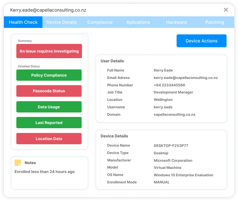Click the Full Name value 'Kerry Eade'
Image resolution: width=239 pixels, height=203 pixels.
(x=163, y=70)
